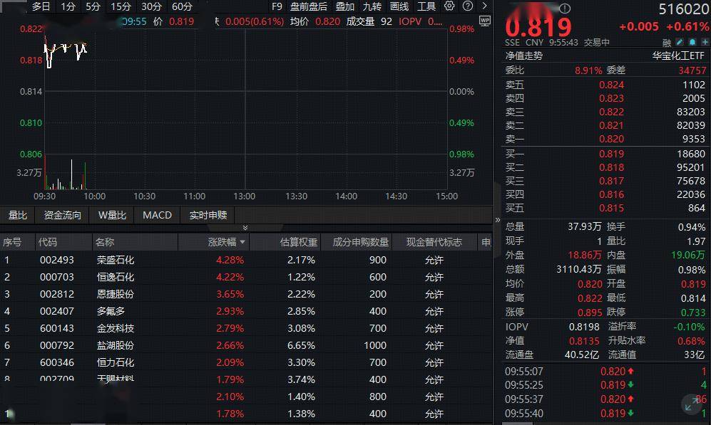Open the 工具 tools menu
The width and height of the screenshot is (711, 425).
[x=426, y=6]
